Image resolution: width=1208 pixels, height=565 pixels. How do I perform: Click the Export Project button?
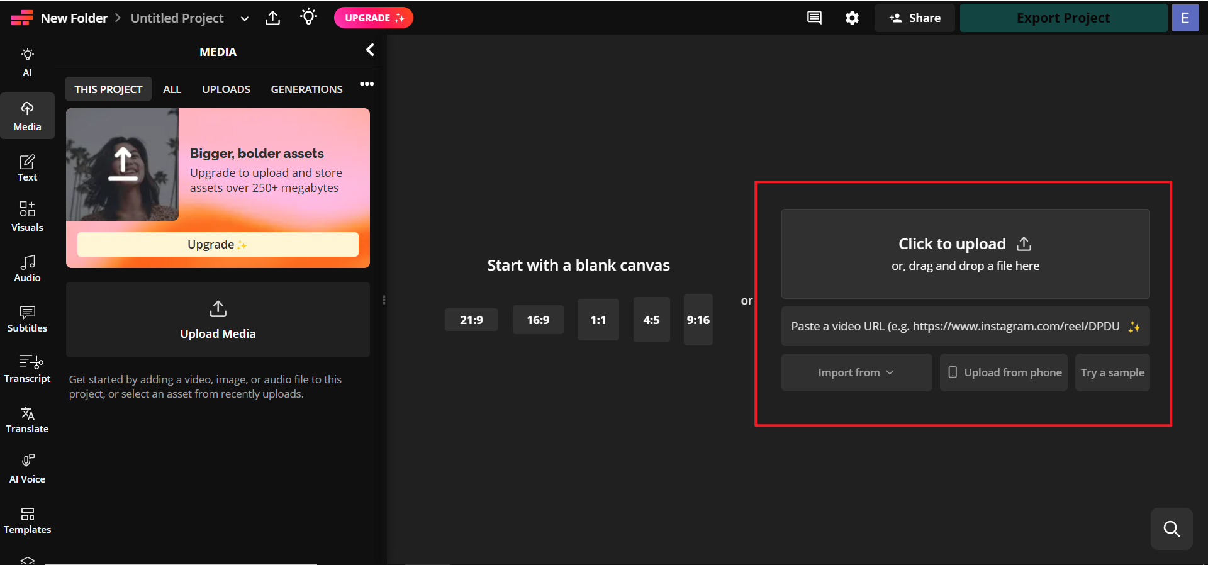pos(1063,18)
